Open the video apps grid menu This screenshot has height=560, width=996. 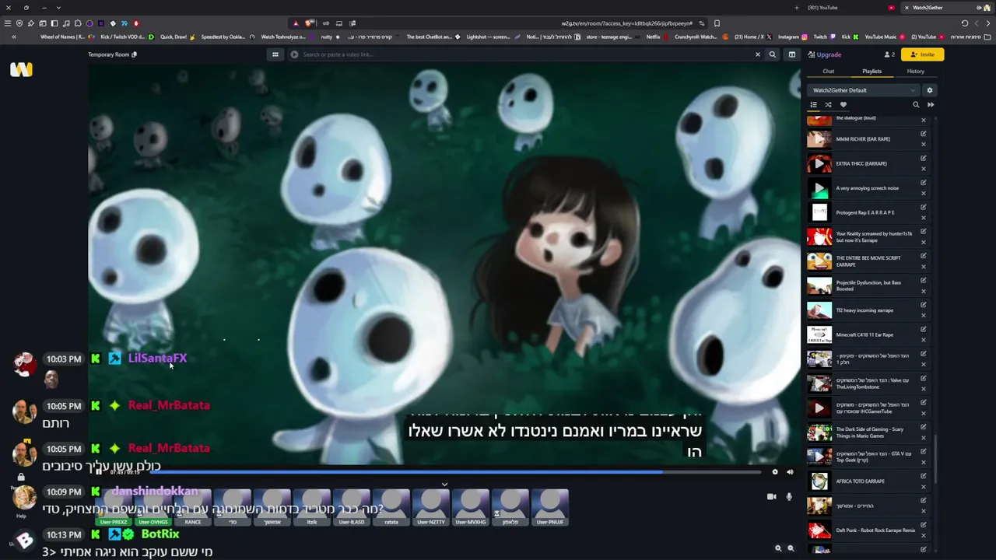(275, 54)
